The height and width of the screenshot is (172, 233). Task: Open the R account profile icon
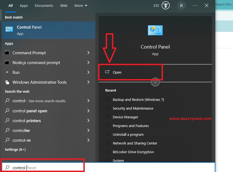click(x=181, y=6)
